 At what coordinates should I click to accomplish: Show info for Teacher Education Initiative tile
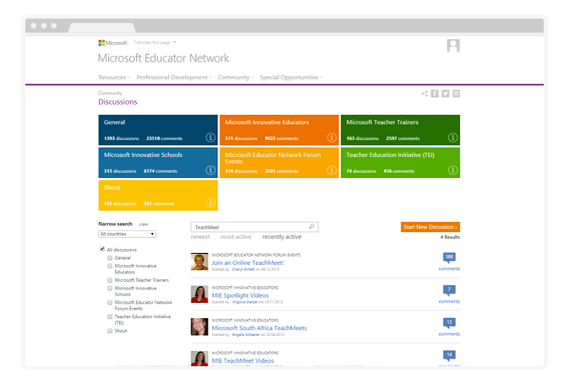coord(452,170)
